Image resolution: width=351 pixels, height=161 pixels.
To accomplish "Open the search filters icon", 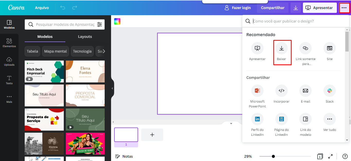I will click(x=100, y=24).
